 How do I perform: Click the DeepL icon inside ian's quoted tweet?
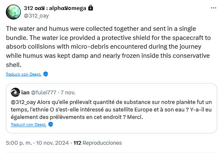pyautogui.click(x=50, y=124)
